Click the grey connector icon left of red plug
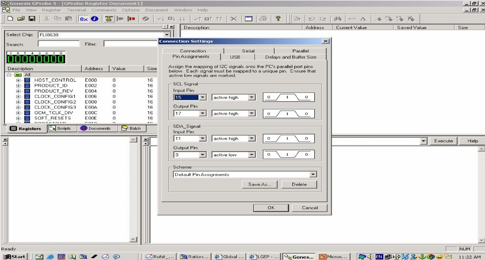This screenshot has height=260, width=485. tap(120, 19)
